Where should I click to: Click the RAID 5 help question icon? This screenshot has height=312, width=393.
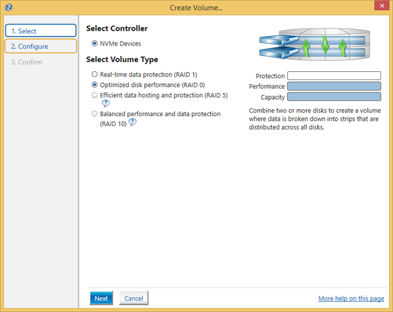click(106, 103)
